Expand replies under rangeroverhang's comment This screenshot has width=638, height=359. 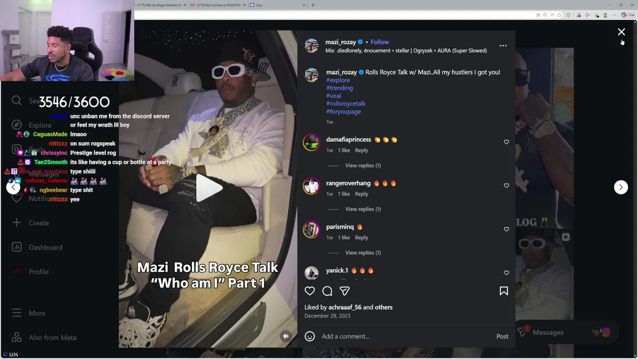[363, 209]
